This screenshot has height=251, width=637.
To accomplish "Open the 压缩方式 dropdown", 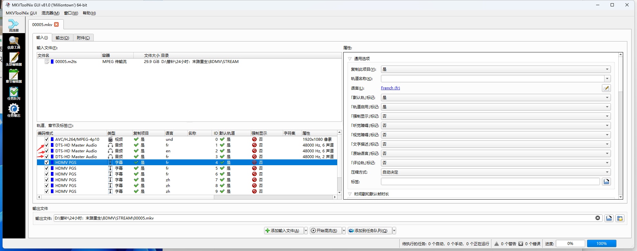I will (x=496, y=172).
